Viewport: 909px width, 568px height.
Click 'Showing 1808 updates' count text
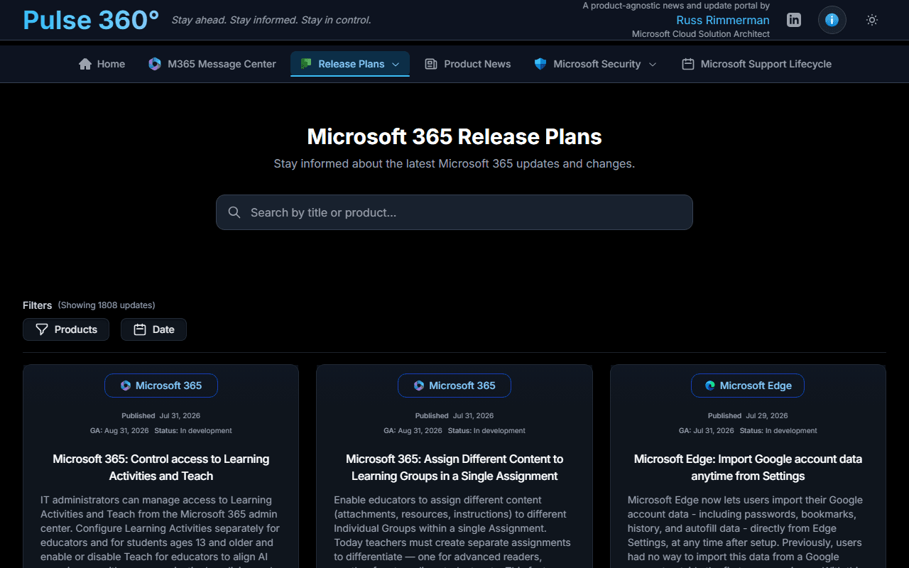(x=107, y=305)
